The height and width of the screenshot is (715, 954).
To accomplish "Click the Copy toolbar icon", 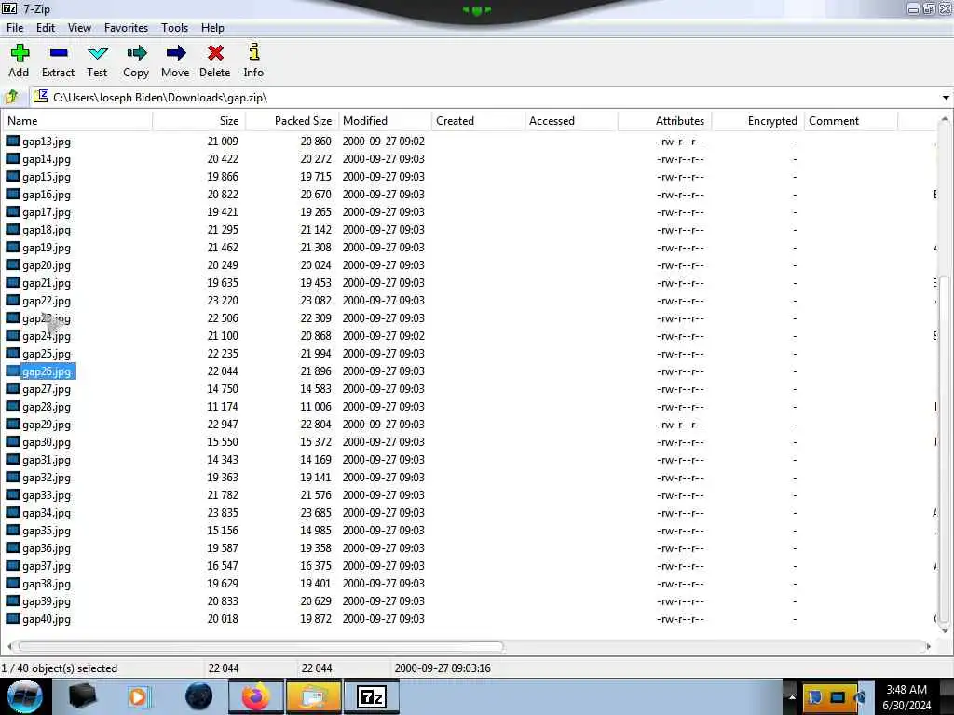I will pos(136,53).
